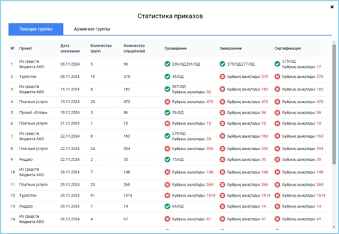Click Платные услуги in row 11

33,185
